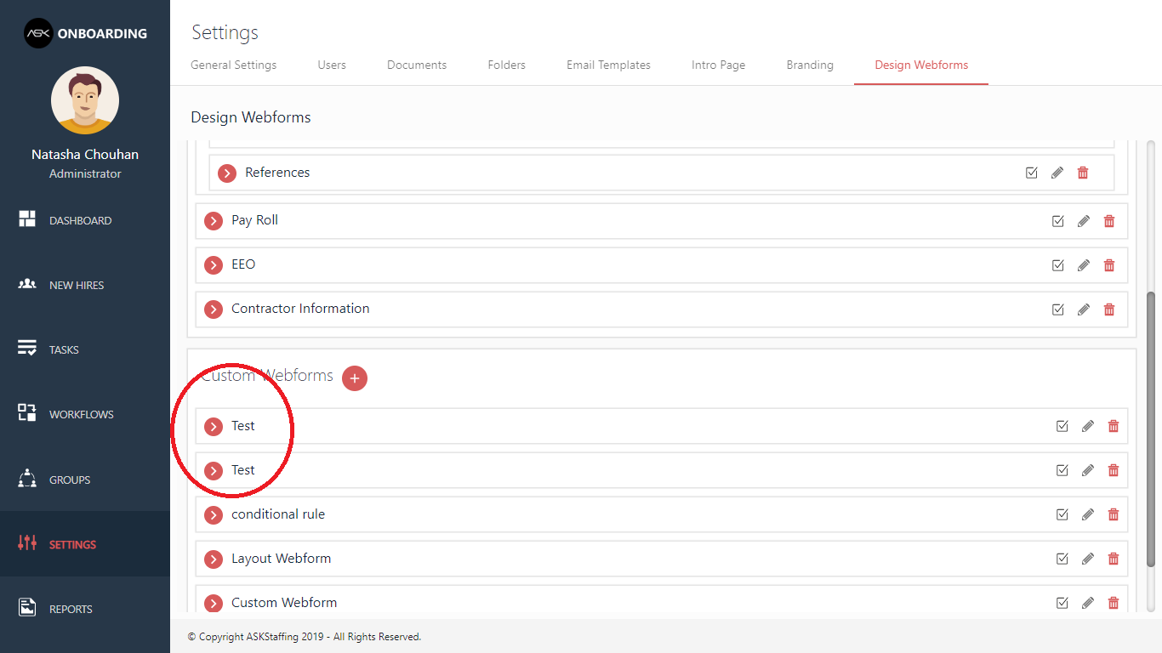
Task: Expand the first Test custom webform
Action: click(x=214, y=425)
